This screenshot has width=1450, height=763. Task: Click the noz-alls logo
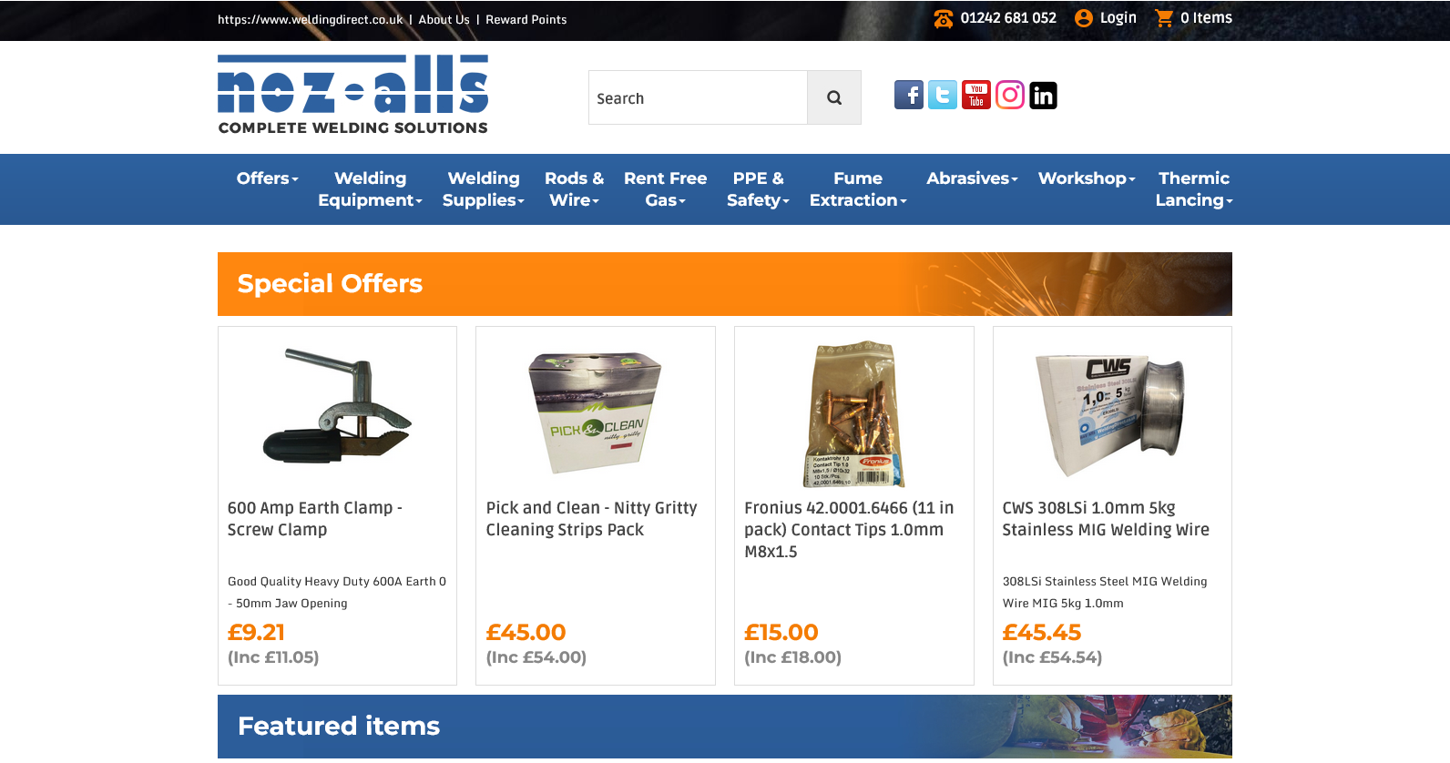tap(353, 95)
